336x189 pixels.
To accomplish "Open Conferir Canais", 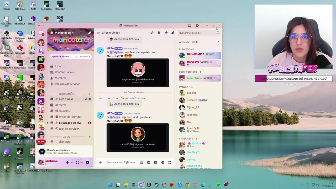I will pyautogui.click(x=64, y=72).
